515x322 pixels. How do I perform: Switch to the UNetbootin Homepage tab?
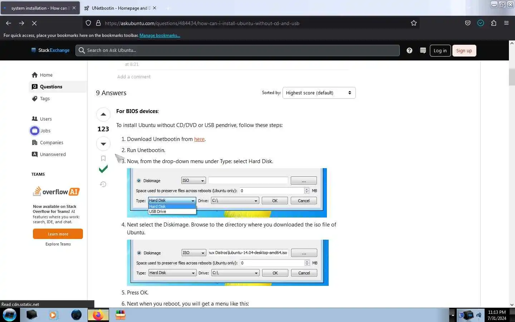coord(120,8)
